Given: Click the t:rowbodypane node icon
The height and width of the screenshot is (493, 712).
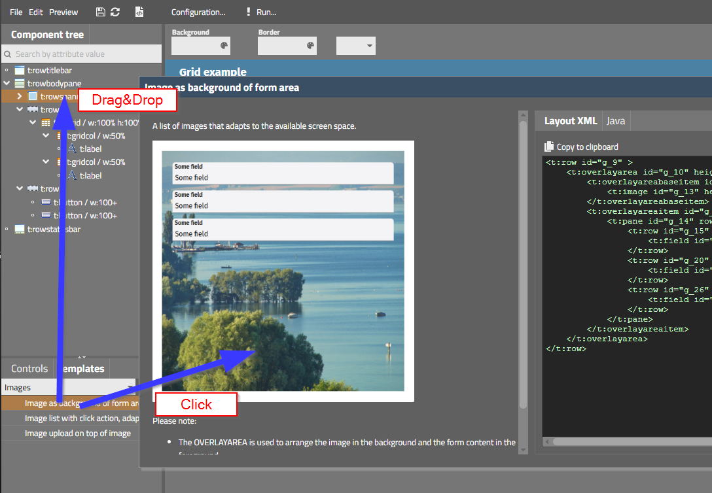Looking at the screenshot, I should point(20,84).
